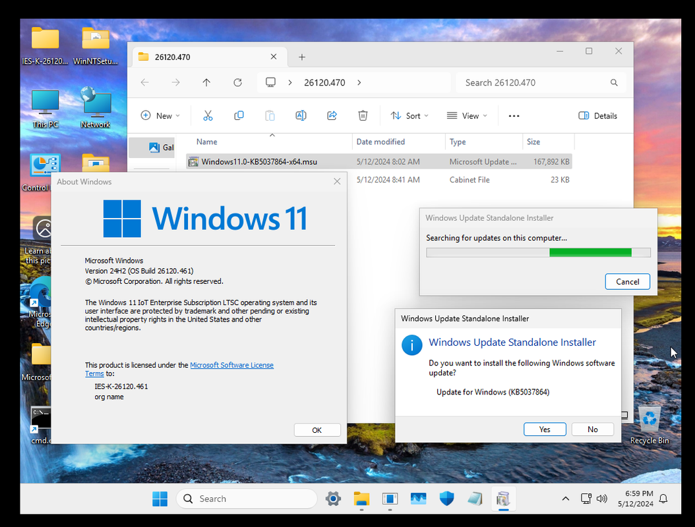
Task: Click the green update search progress bar
Action: [538, 252]
